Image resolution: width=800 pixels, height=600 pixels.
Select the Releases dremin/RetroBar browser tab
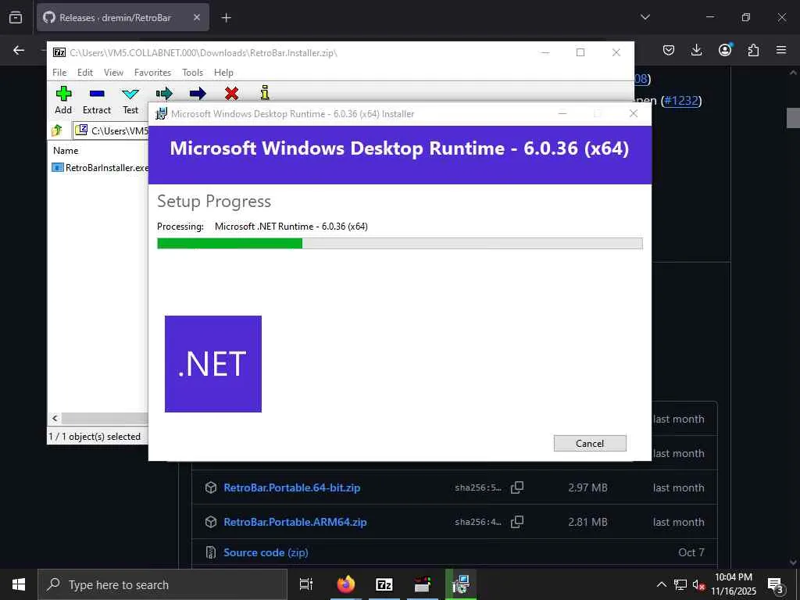[x=123, y=17]
